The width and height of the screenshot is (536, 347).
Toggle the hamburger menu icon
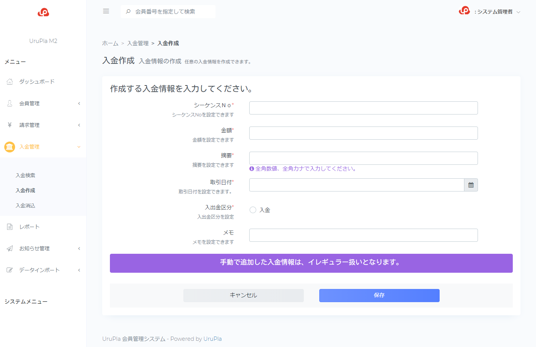[x=106, y=11]
